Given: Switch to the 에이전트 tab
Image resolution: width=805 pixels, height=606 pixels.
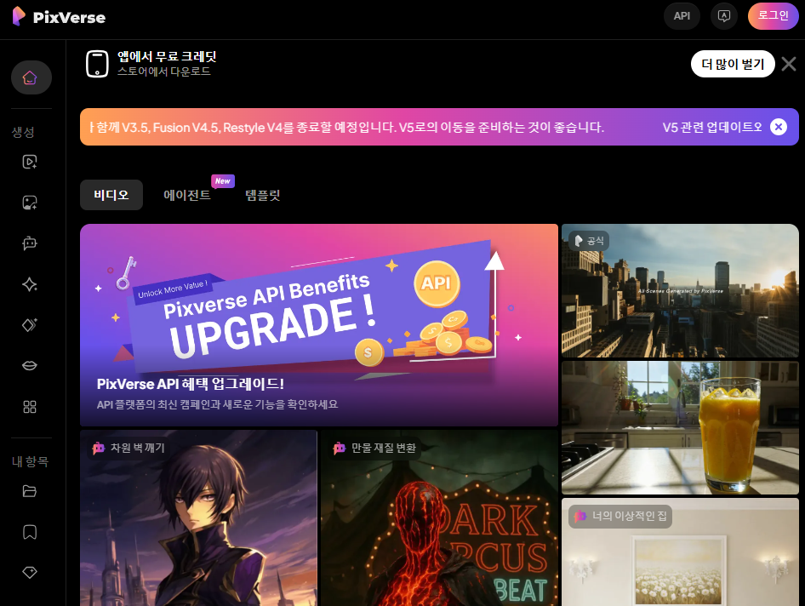Looking at the screenshot, I should click(x=187, y=195).
